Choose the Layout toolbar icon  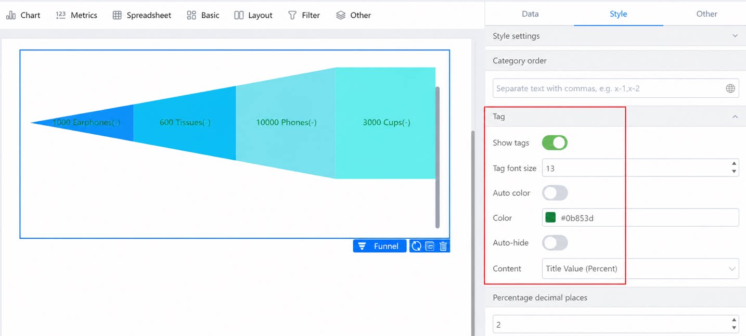pyautogui.click(x=239, y=15)
